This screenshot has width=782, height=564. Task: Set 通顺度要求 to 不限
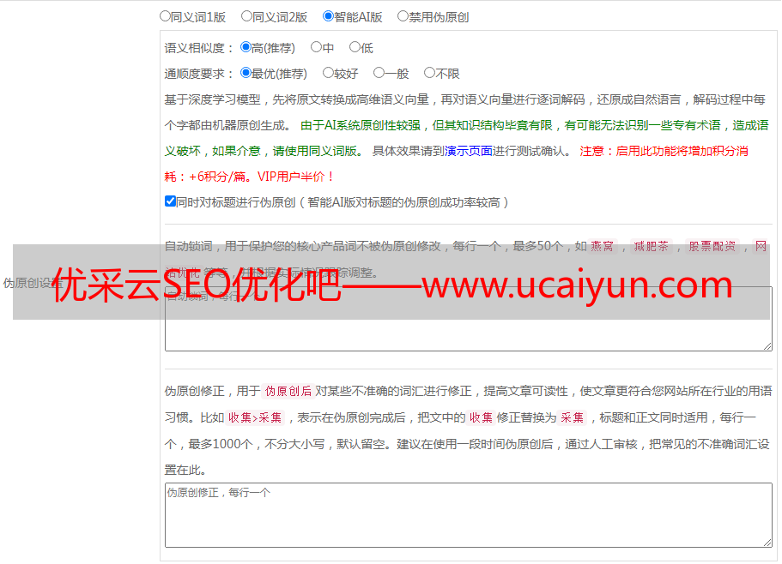click(429, 73)
